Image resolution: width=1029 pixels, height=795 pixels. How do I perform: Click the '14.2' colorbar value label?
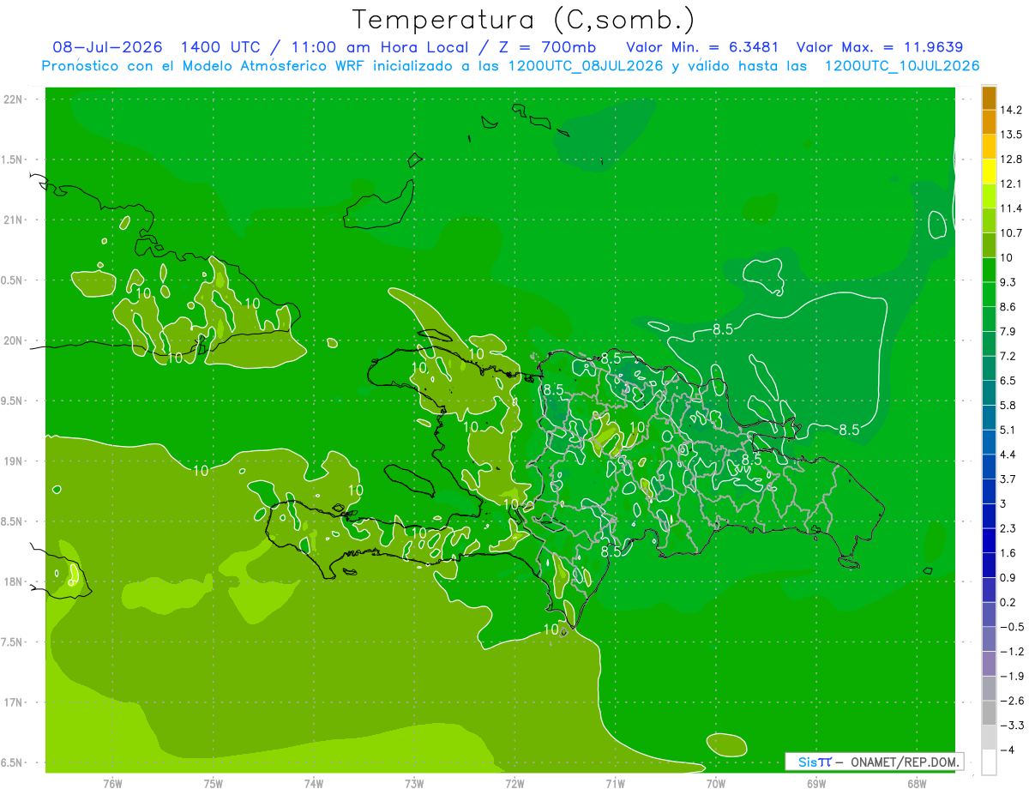click(1011, 110)
